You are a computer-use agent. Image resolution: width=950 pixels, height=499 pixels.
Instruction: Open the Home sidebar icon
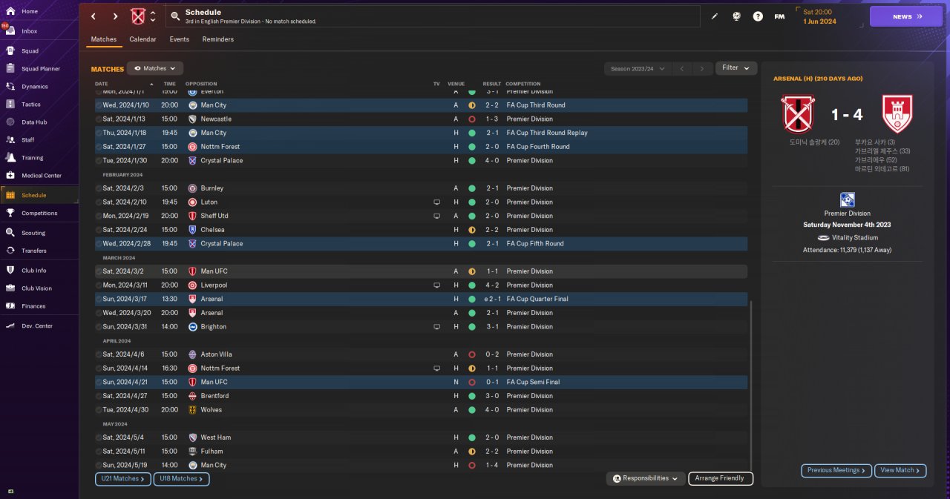tap(10, 11)
